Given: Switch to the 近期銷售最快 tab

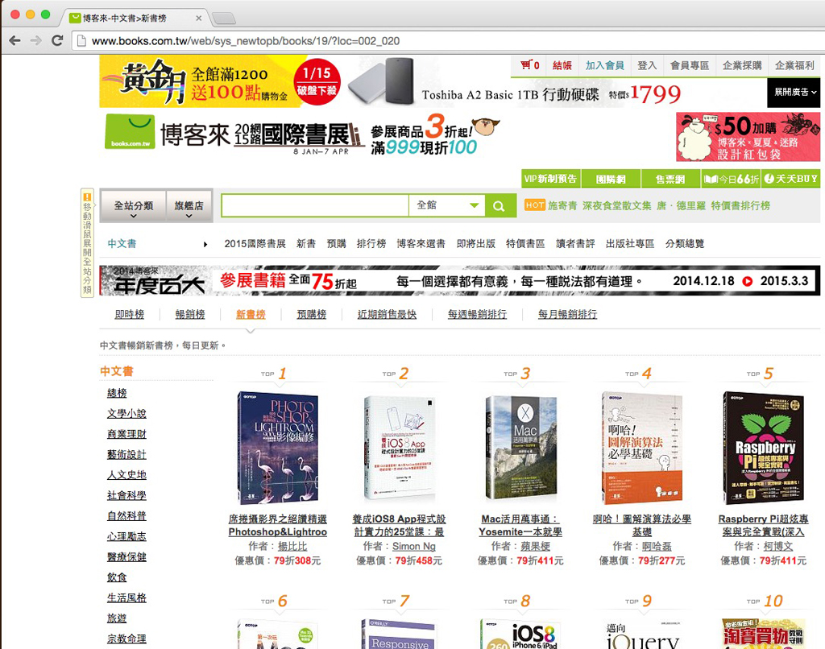Looking at the screenshot, I should (x=387, y=314).
